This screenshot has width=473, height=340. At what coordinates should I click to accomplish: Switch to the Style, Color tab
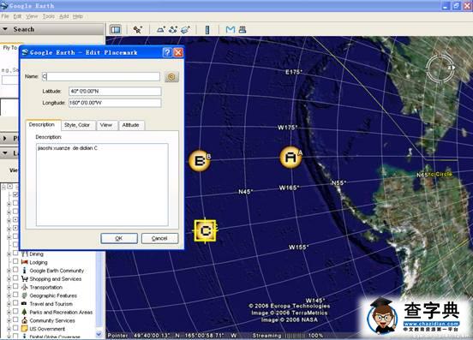[x=77, y=125]
